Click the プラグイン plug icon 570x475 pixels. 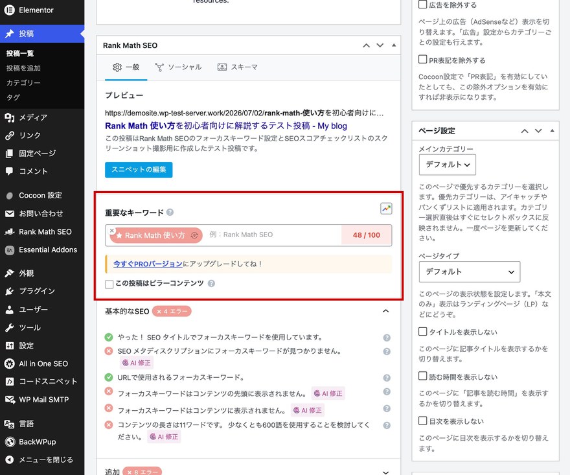coord(10,292)
